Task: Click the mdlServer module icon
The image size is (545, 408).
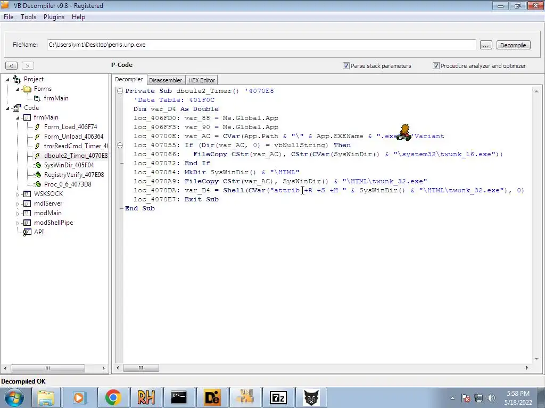Action: [x=27, y=203]
